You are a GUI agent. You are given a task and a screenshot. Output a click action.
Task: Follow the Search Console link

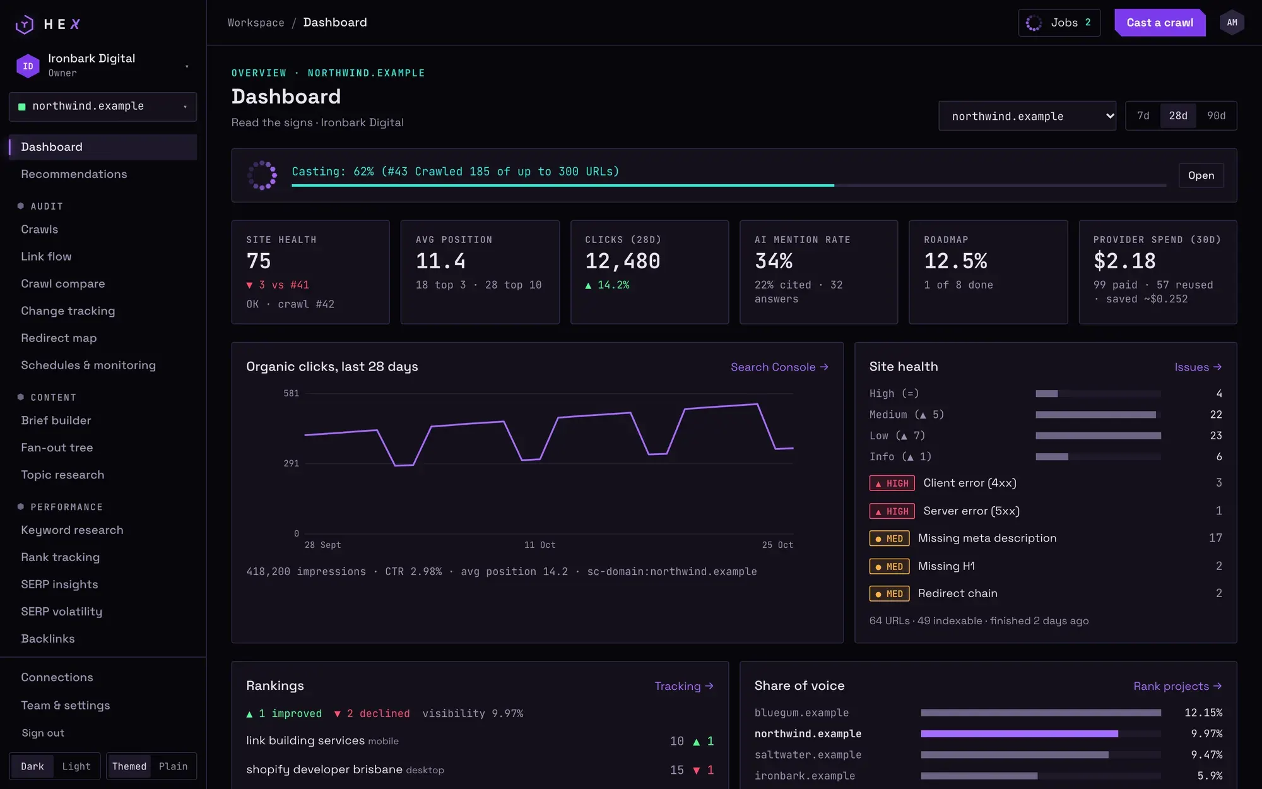click(779, 367)
